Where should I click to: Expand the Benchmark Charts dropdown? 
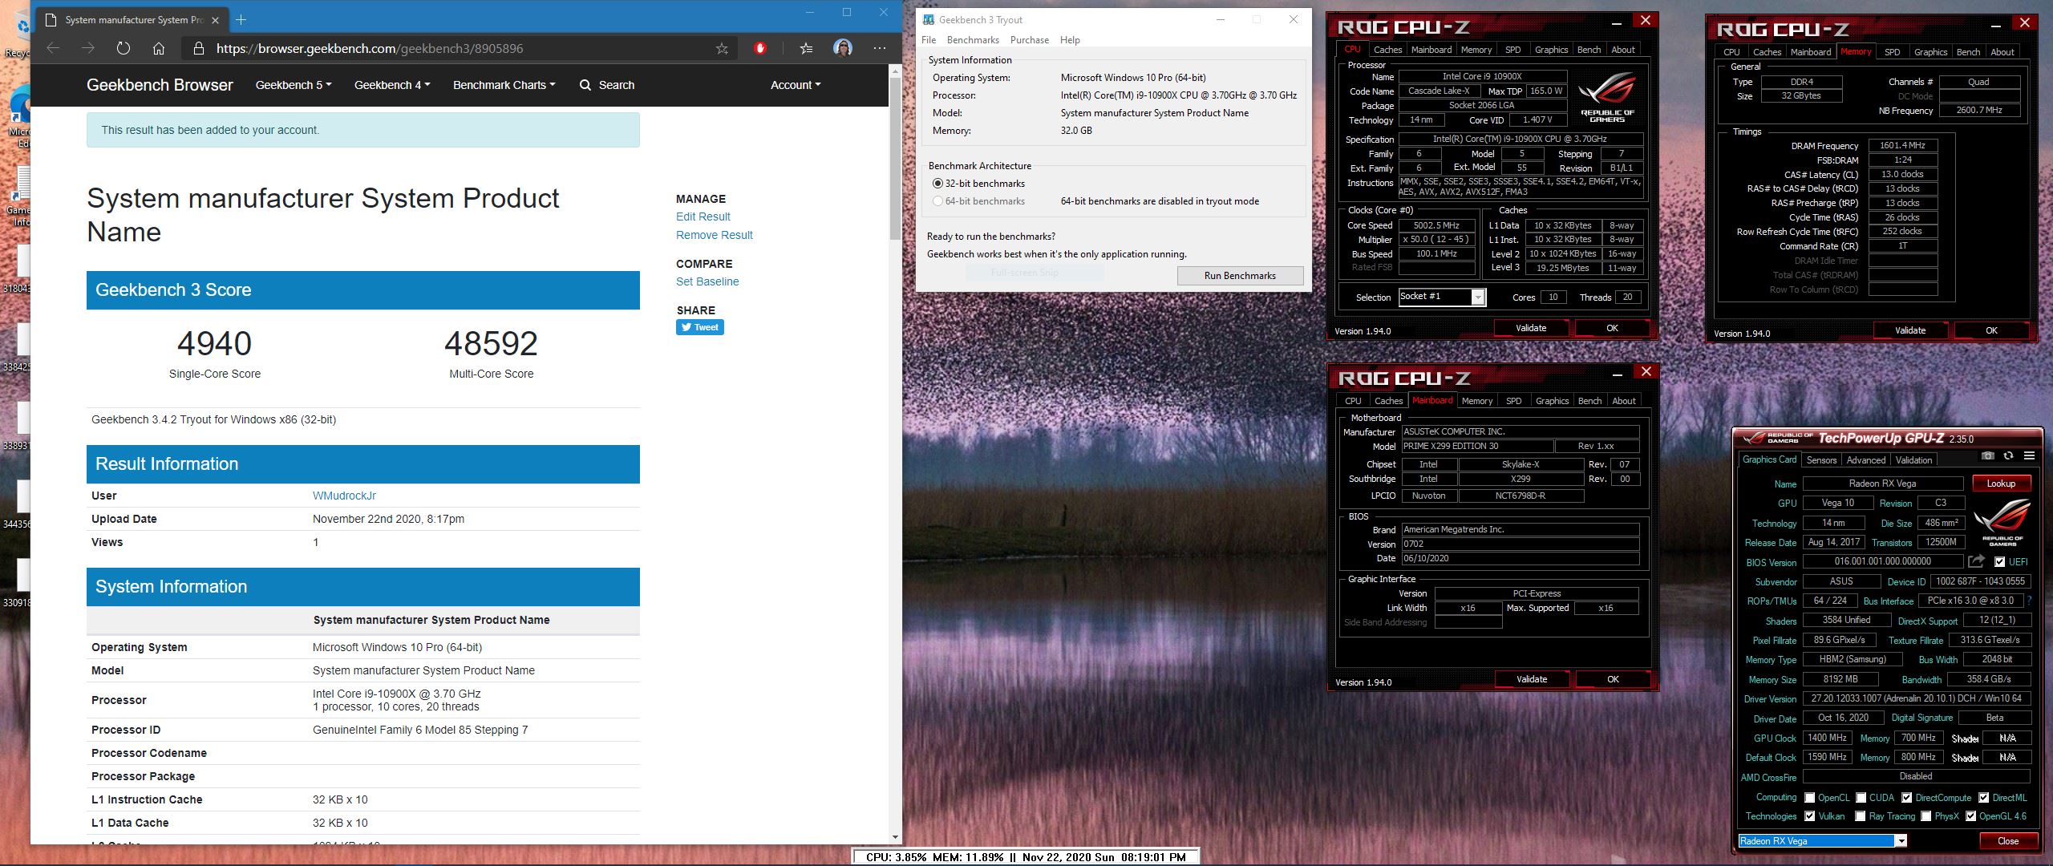tap(504, 85)
